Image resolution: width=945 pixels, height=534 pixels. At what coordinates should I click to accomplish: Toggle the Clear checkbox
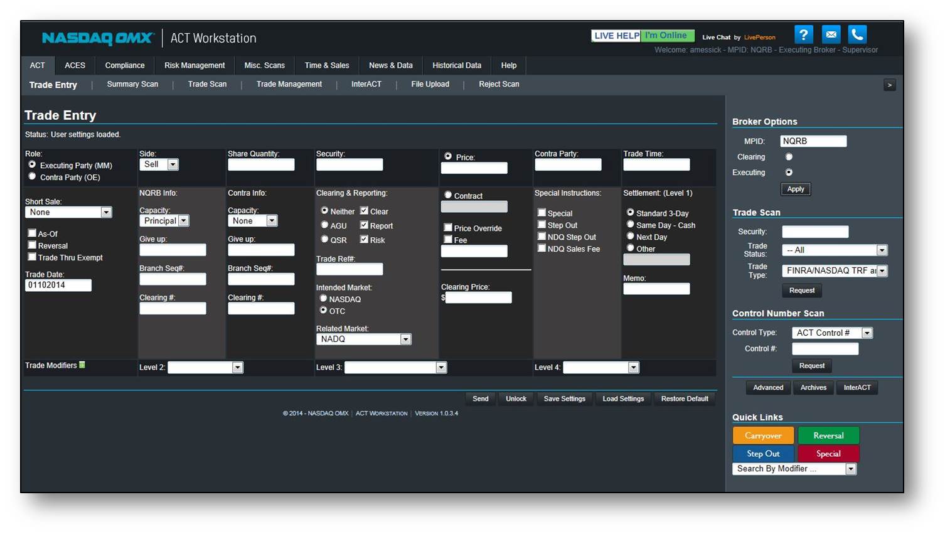364,211
